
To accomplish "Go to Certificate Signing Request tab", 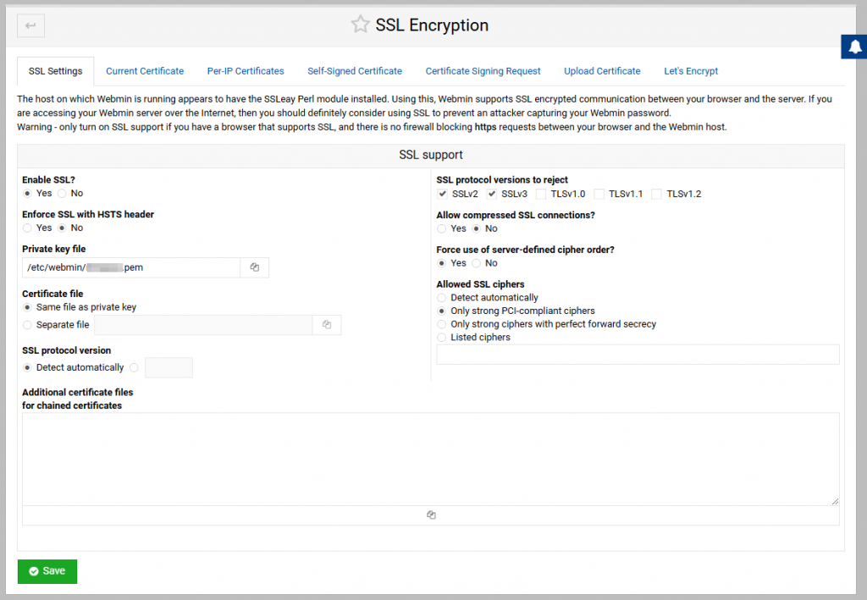I will [x=483, y=71].
